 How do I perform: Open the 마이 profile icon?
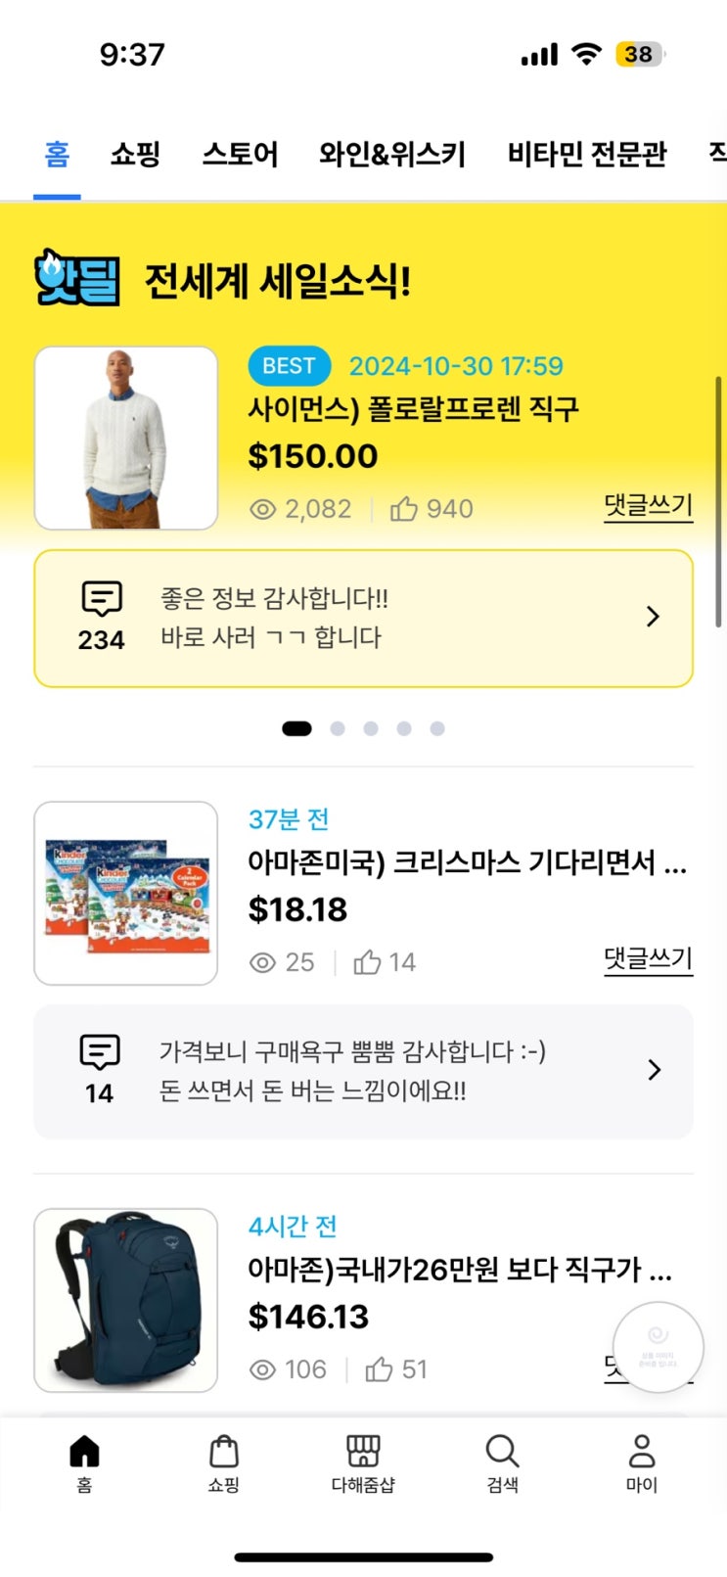(642, 1451)
